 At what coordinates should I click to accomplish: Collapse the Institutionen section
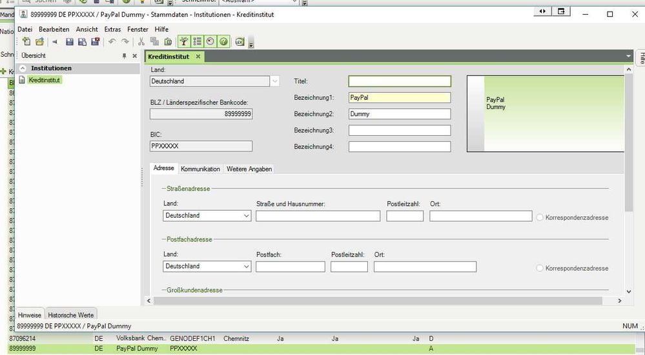pyautogui.click(x=23, y=68)
